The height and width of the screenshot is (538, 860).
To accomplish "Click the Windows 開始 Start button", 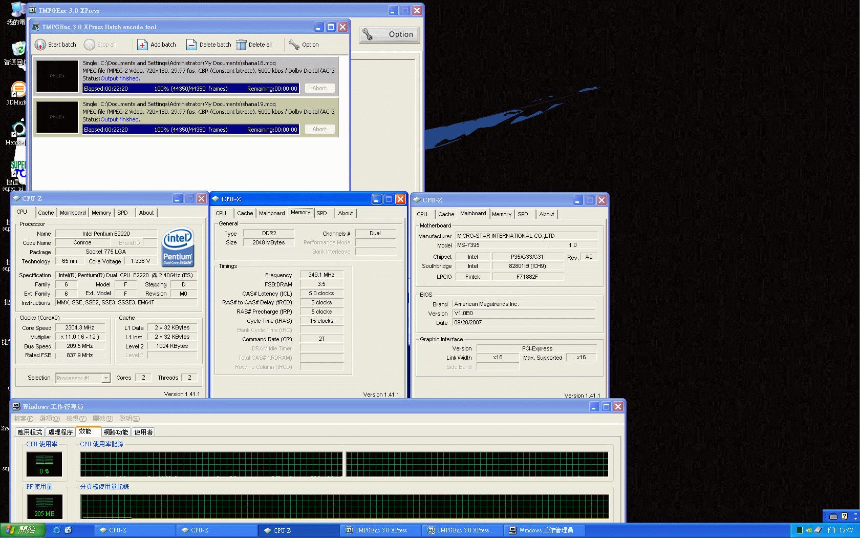I will pyautogui.click(x=23, y=530).
